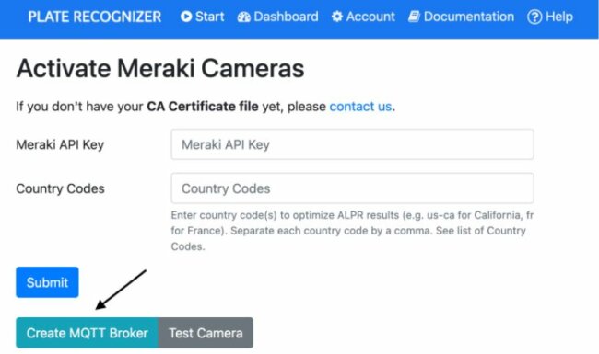Open the Start menu item
599x354 pixels.
(202, 17)
